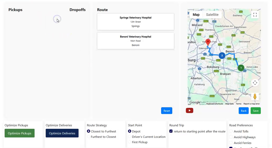272x148 pixels.
Task: Choose Depot as start point
Action: pos(130,131)
